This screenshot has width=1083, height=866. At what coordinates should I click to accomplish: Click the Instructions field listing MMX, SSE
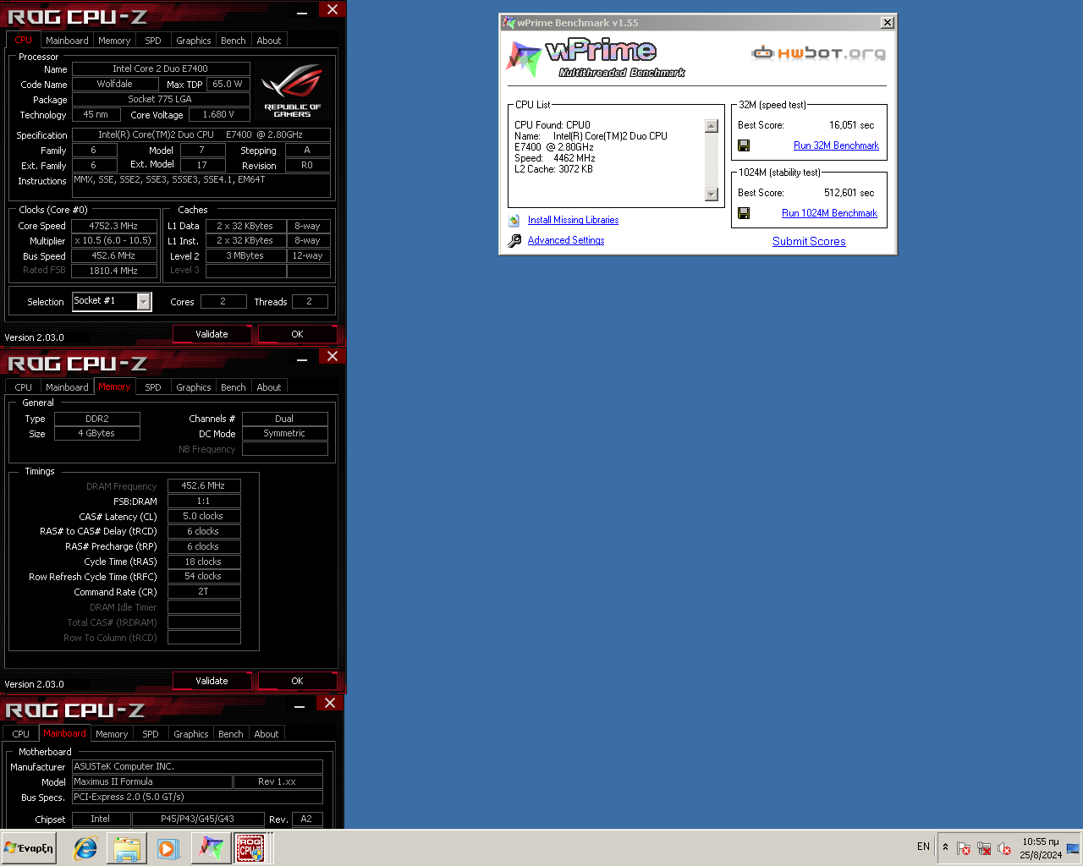[x=201, y=186]
